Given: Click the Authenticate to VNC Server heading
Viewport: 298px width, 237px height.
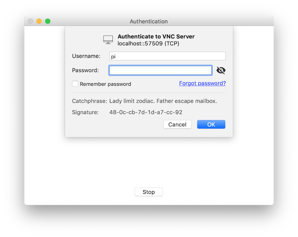Looking at the screenshot, I should pyautogui.click(x=156, y=36).
